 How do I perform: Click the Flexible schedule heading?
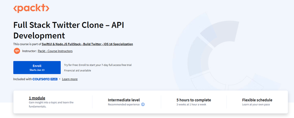click(x=257, y=100)
